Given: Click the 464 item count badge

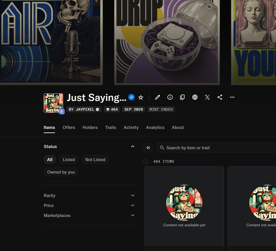Looking at the screenshot, I should coord(112,109).
